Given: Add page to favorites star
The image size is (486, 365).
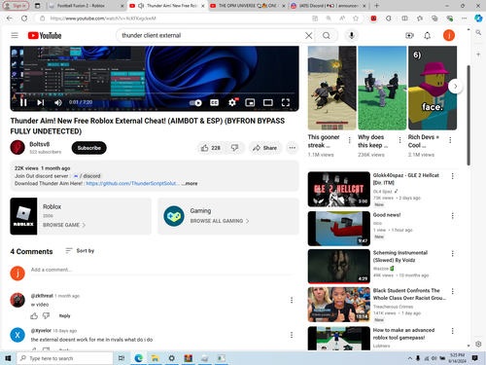Looking at the screenshot, I should pos(356,18).
